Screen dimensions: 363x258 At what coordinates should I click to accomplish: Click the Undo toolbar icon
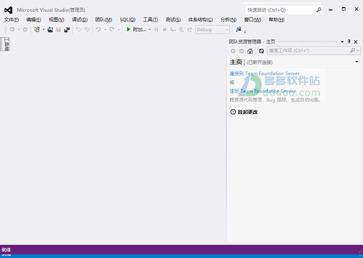tap(99, 30)
